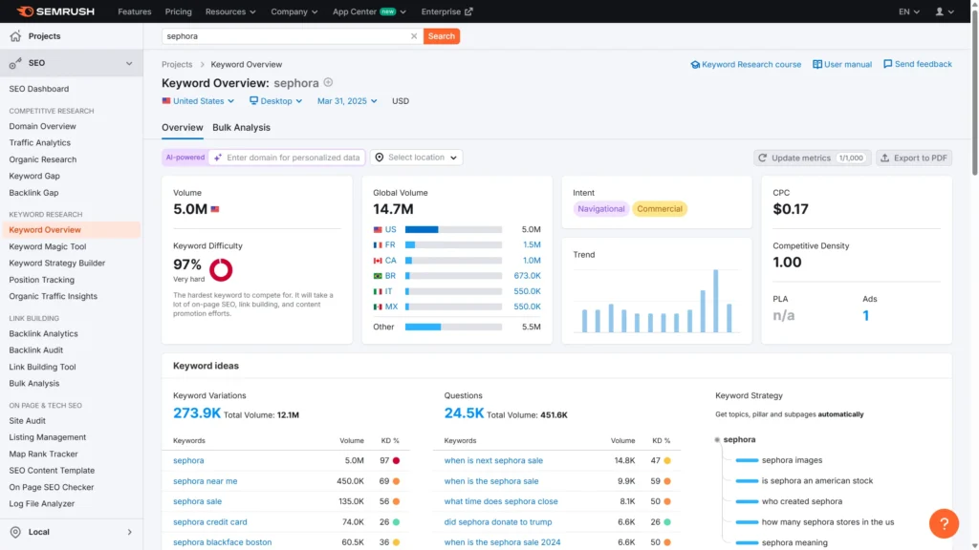Open the Select location dropdown

click(x=417, y=158)
